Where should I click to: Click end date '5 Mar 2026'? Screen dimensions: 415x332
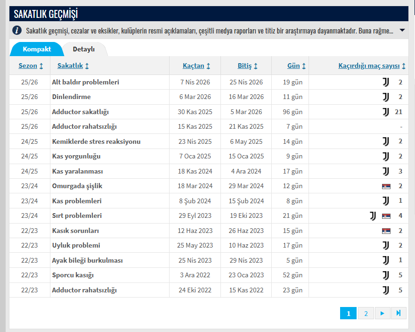[x=246, y=112]
